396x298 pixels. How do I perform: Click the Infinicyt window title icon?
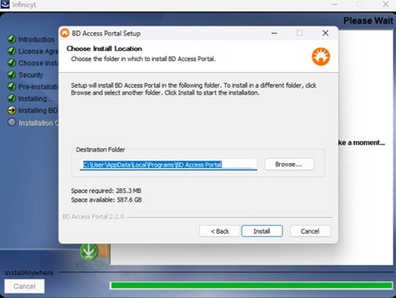[x=5, y=5]
